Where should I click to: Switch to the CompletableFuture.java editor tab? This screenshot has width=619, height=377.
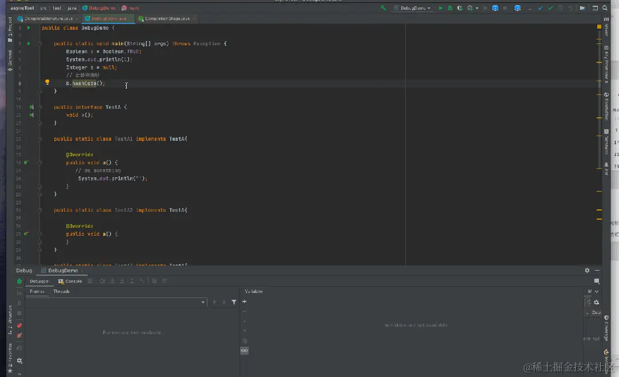(x=48, y=18)
